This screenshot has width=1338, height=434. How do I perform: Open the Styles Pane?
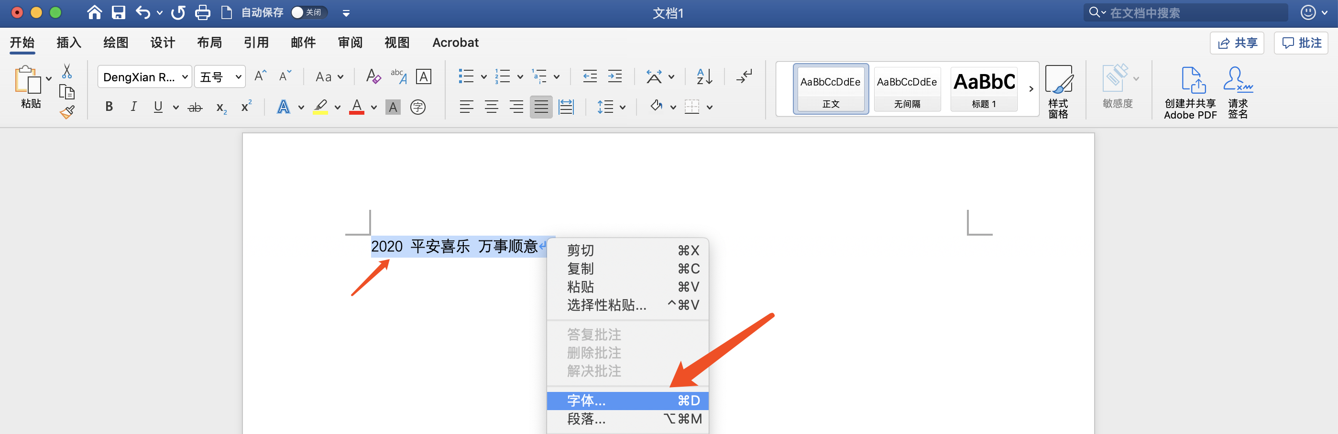tap(1057, 91)
